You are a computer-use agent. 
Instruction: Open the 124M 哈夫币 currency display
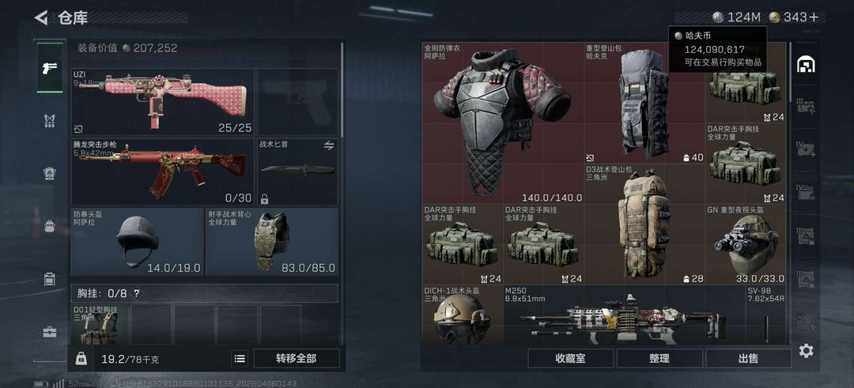[x=736, y=17]
